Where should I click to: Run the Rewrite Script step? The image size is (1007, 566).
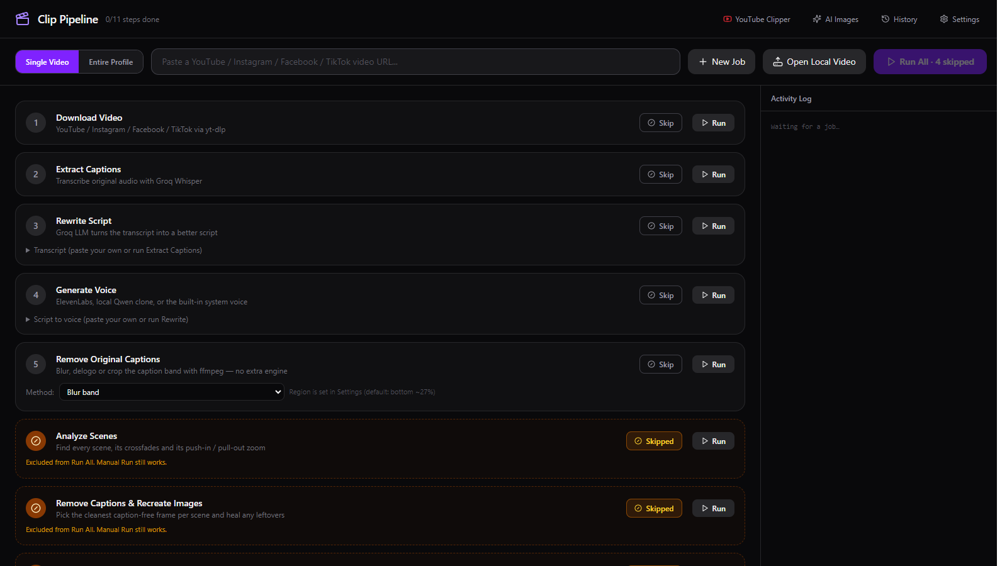713,226
